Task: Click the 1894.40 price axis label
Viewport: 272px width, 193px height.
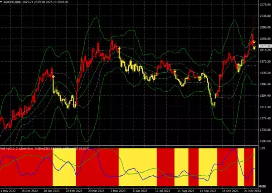Action: point(265,84)
